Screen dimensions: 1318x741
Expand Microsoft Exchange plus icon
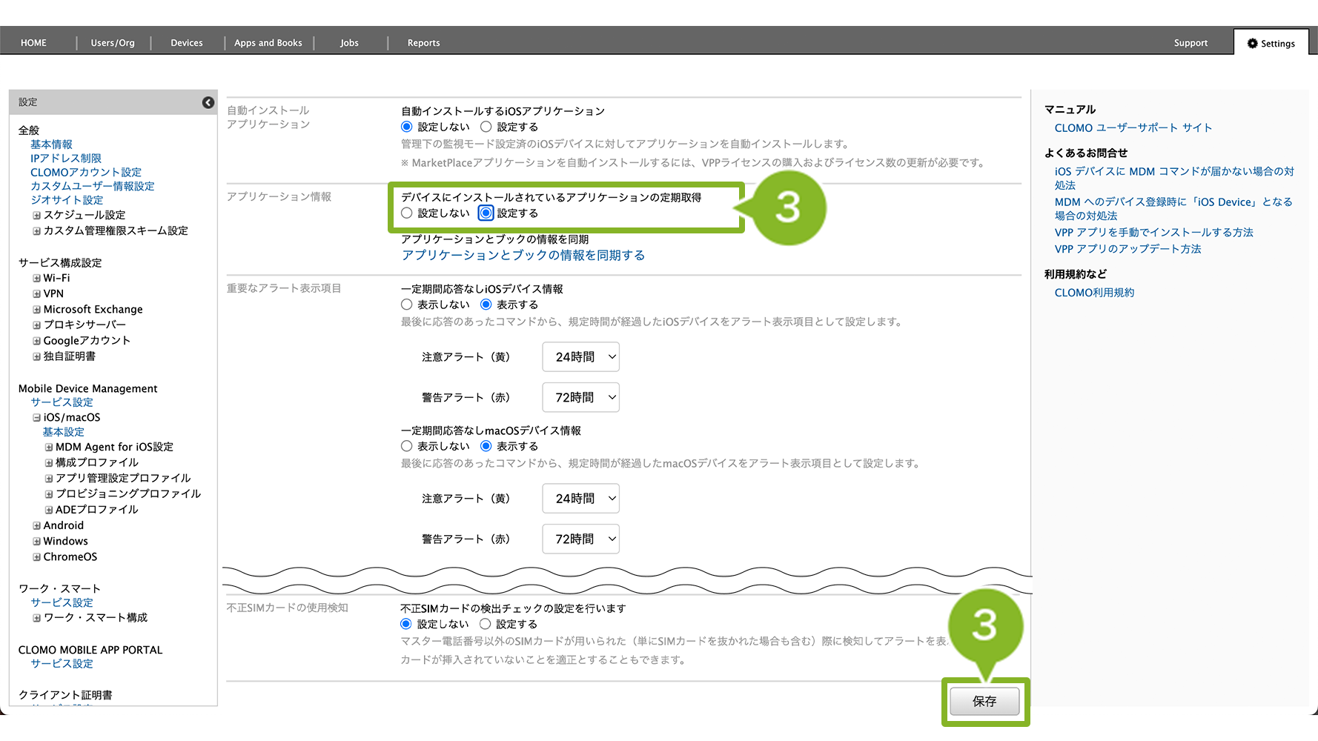pyautogui.click(x=36, y=310)
